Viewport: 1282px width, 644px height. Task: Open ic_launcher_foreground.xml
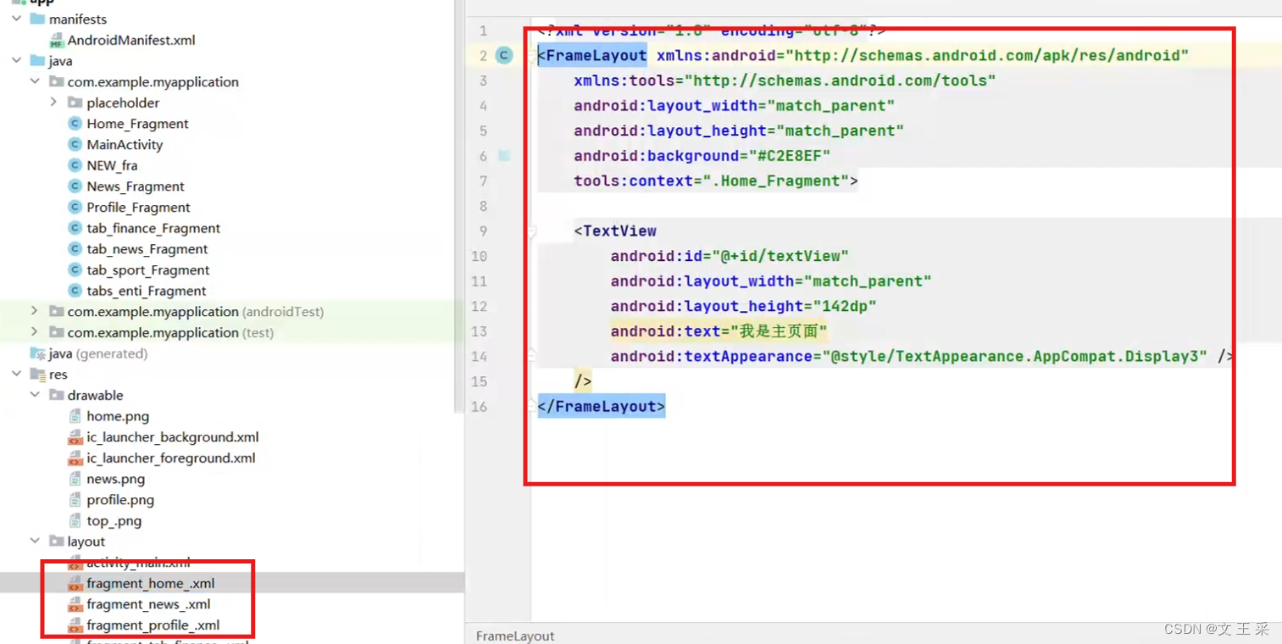pyautogui.click(x=171, y=458)
